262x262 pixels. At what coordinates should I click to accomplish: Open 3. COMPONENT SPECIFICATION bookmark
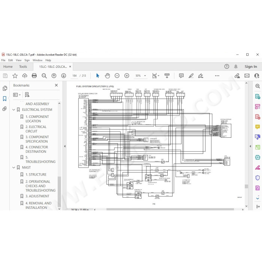[x=37, y=139]
